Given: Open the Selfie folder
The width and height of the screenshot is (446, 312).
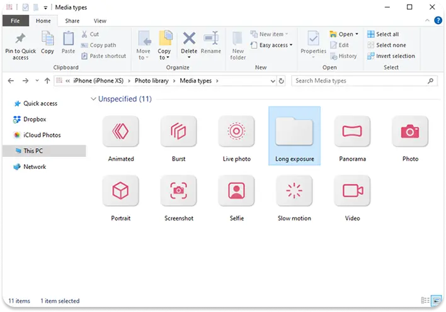Looking at the screenshot, I should 236,199.
